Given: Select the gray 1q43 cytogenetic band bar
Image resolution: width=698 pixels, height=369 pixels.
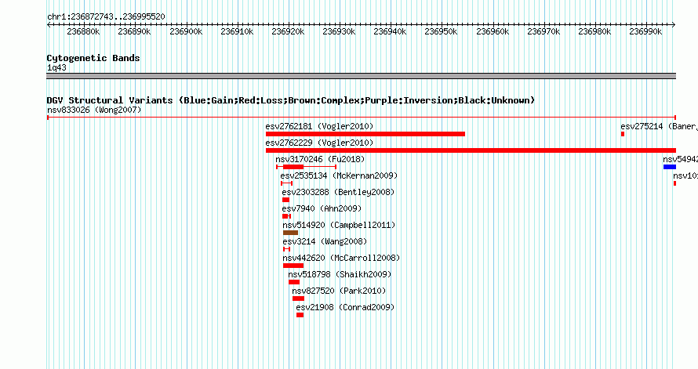Looking at the screenshot, I should (361, 76).
